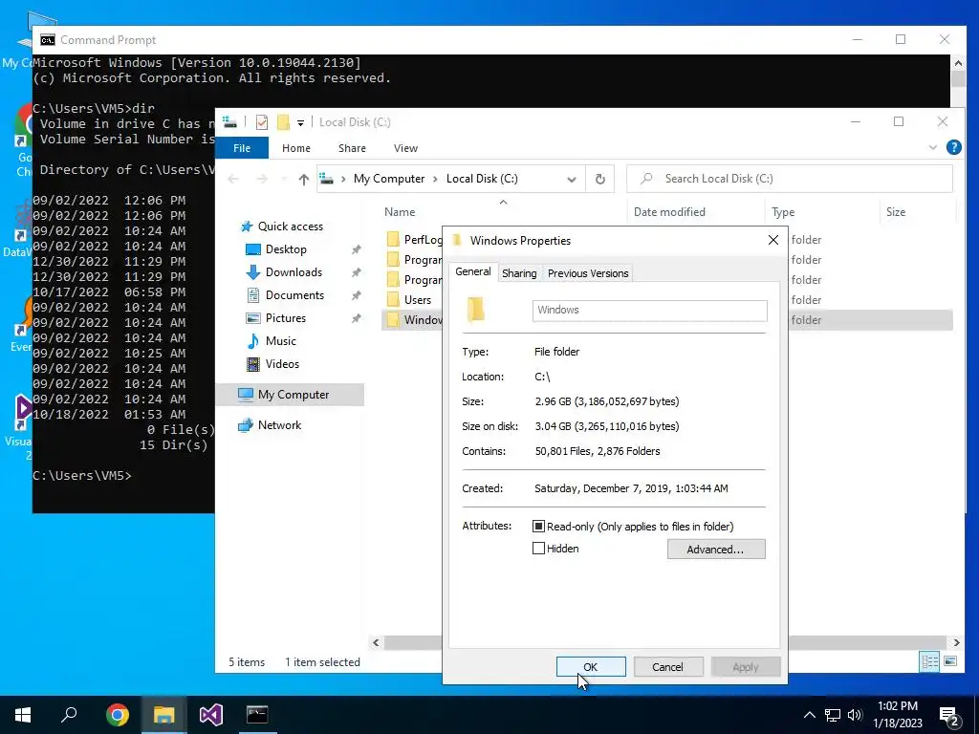The image size is (979, 734).
Task: Expand the Explorer ribbon chevron
Action: coord(933,148)
